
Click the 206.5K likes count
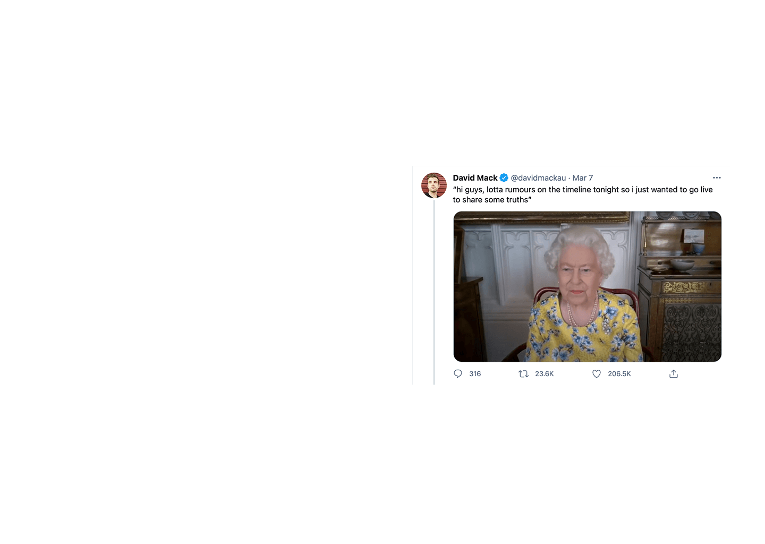(619, 374)
